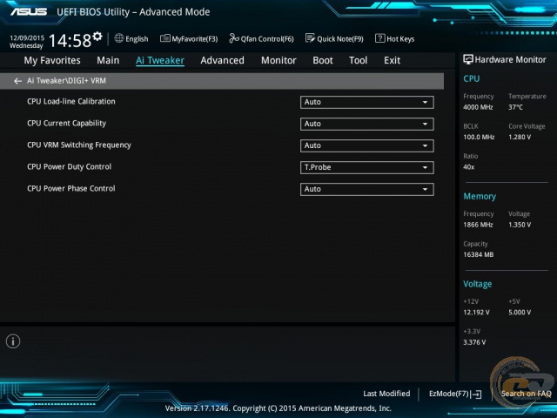Click the MyFavorite folder icon
Screen dimensions: 557x418
tap(164, 38)
